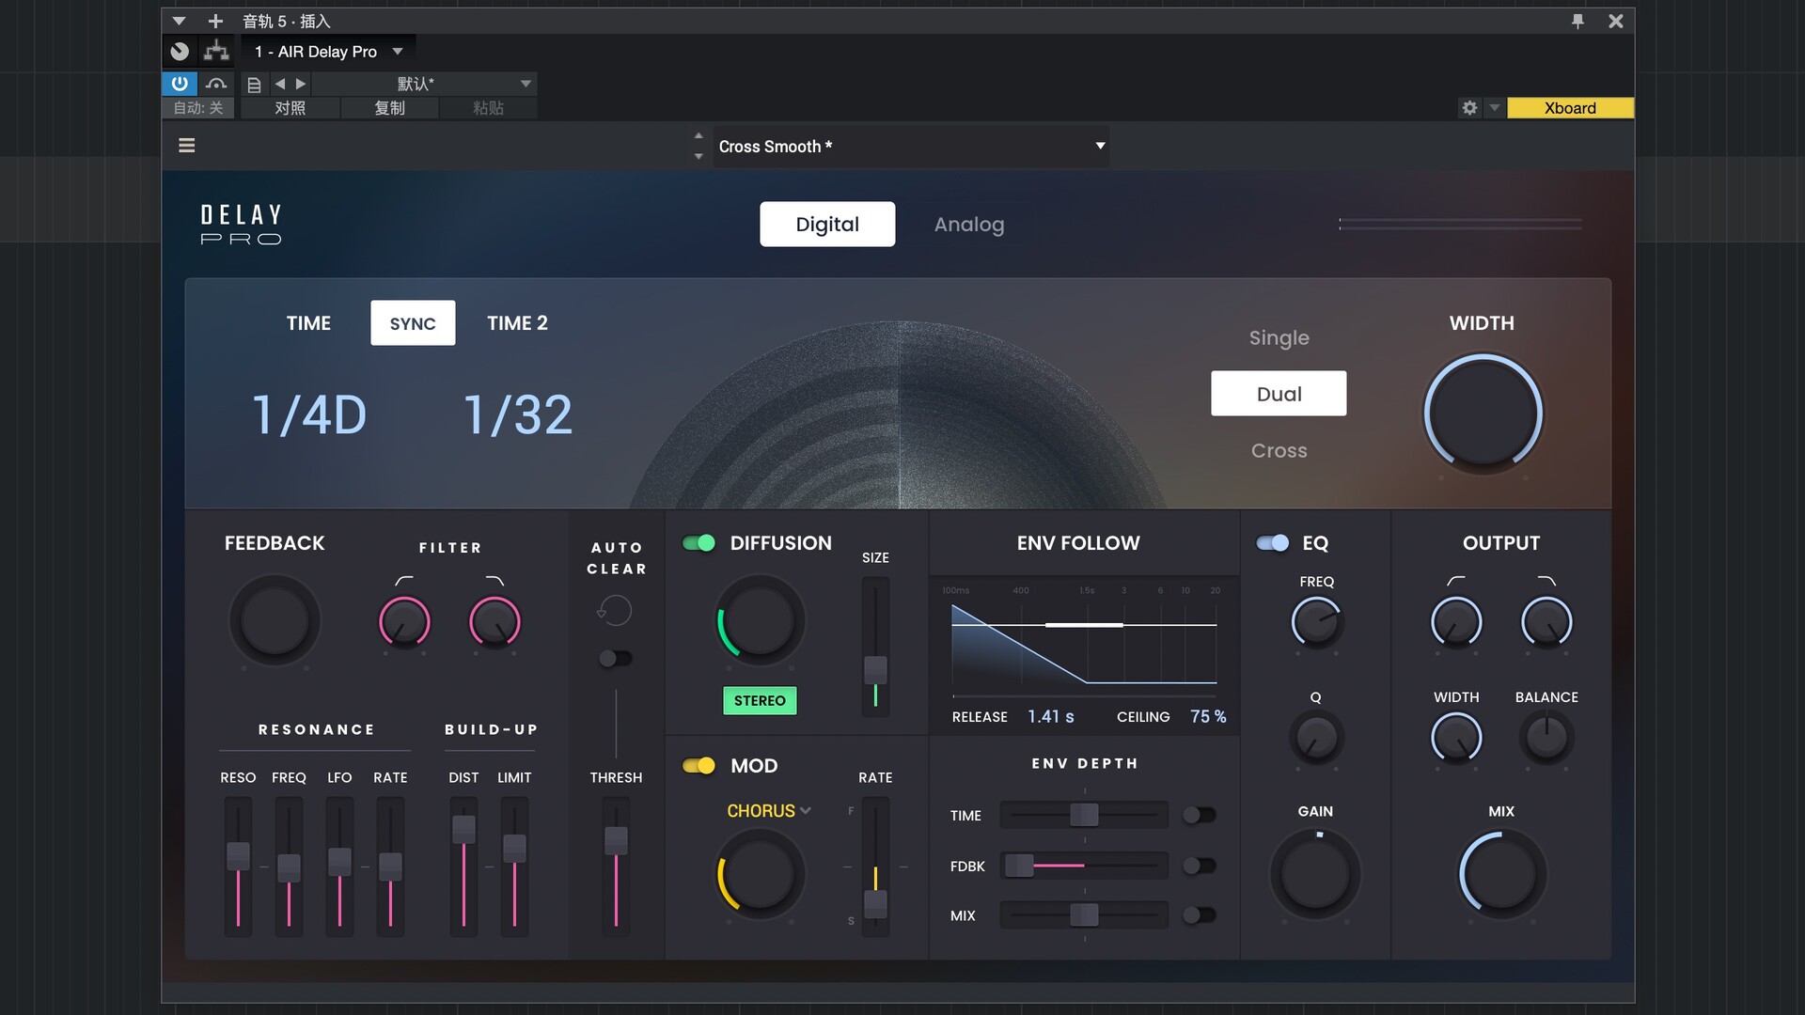Toggle the EQ section switch

[1272, 543]
